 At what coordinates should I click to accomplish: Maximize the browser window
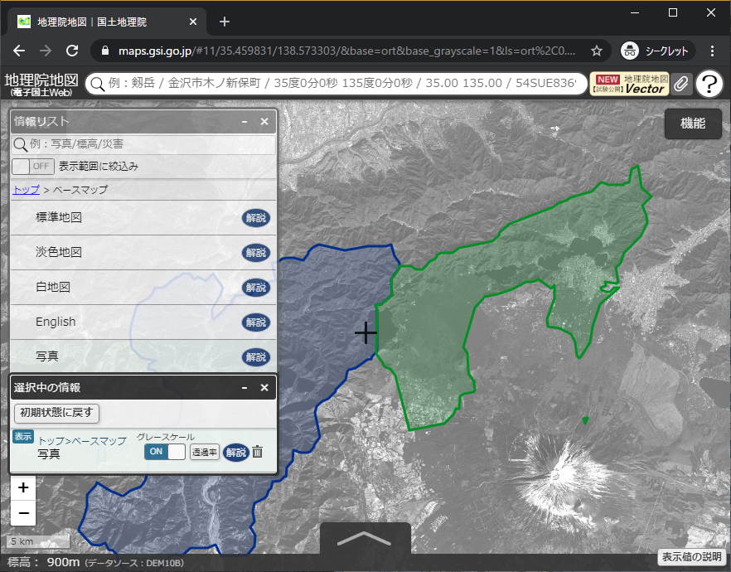(673, 12)
